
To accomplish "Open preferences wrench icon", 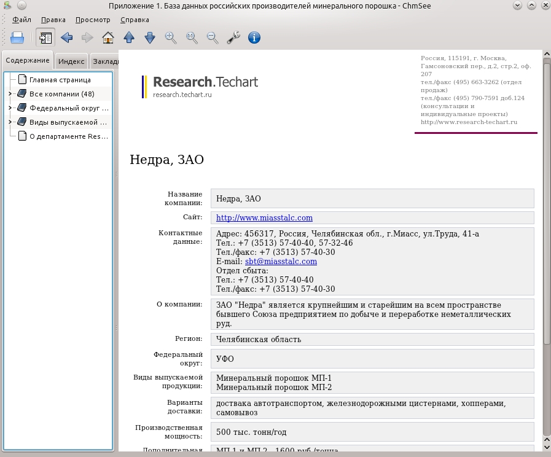I will click(233, 37).
